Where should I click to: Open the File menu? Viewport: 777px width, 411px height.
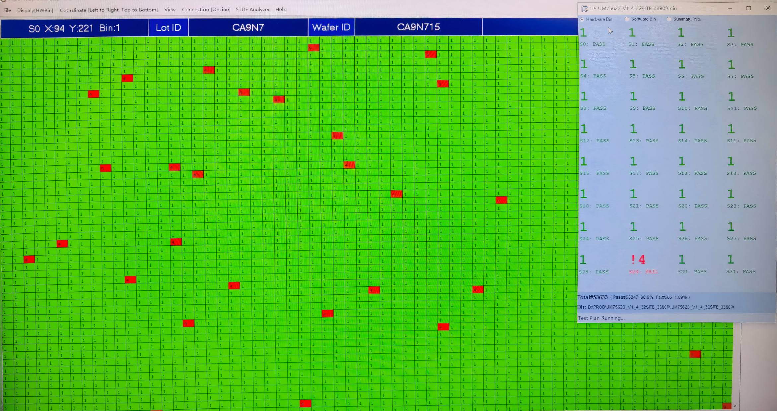click(x=7, y=10)
